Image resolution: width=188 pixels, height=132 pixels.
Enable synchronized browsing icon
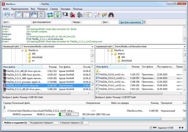point(104,14)
